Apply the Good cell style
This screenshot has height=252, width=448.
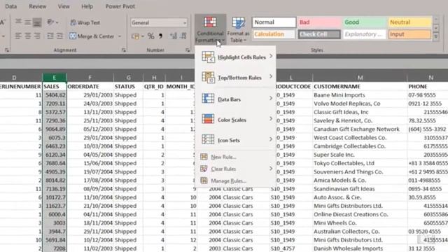365,22
